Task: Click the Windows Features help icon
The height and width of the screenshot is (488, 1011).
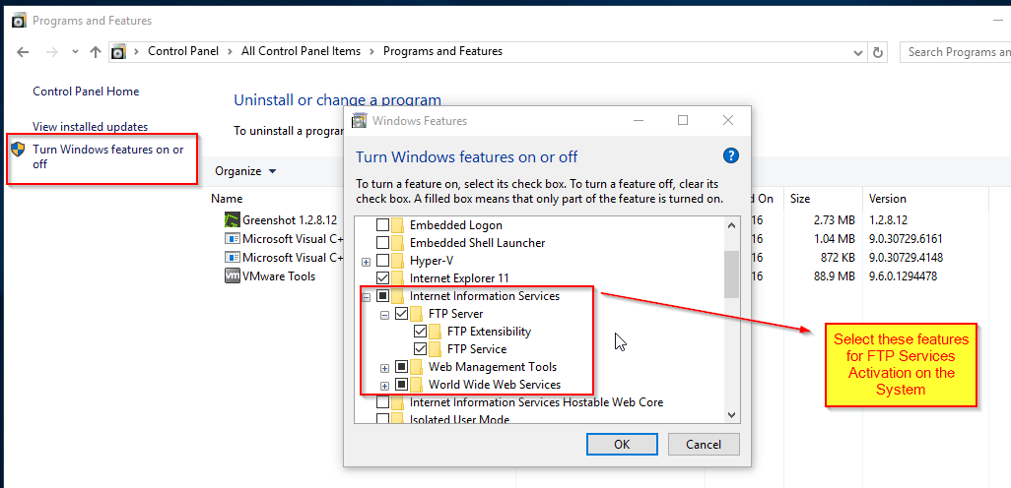Action: [730, 155]
